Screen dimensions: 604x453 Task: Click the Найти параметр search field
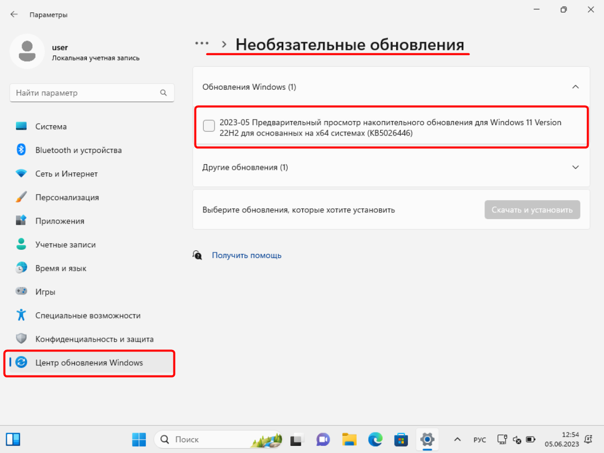pyautogui.click(x=92, y=93)
